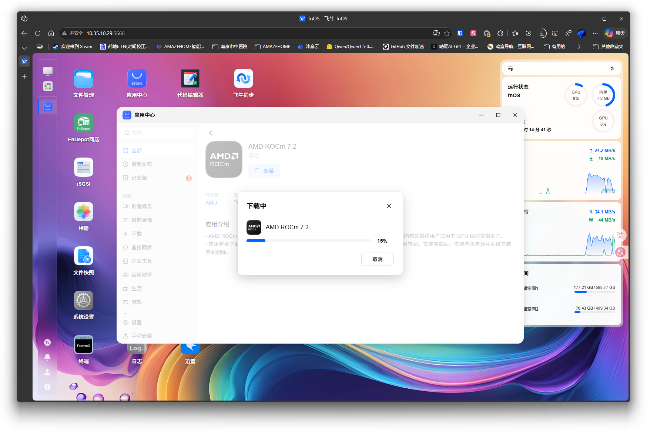Launch the 代码编辑器 code editor icon
This screenshot has width=647, height=432.
pos(190,78)
